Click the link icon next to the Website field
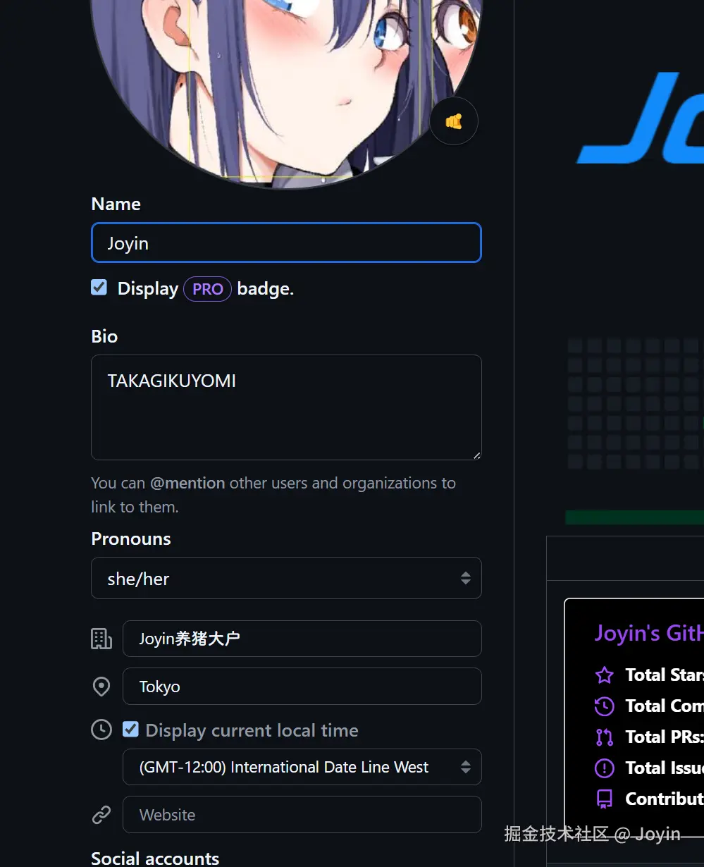This screenshot has height=867, width=704. (101, 814)
